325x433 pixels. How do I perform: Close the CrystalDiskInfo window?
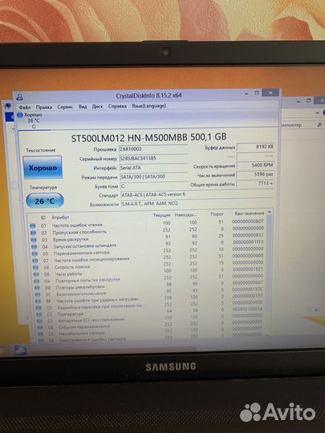271,92
